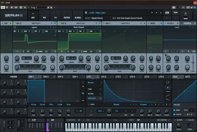Image resolution: width=197 pixels, height=132 pixels.
Task: Toggle the LEGATO checkbox
Action: tap(174, 114)
